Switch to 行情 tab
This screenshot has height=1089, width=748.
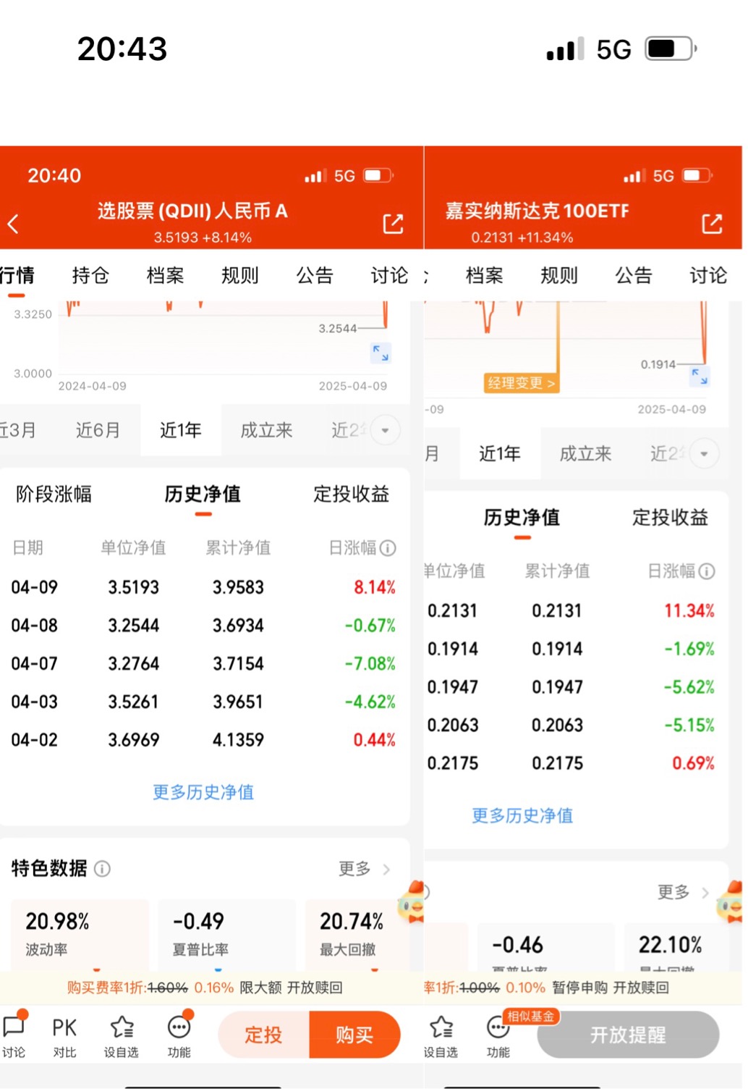click(x=17, y=275)
